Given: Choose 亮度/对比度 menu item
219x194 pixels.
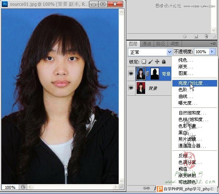Looking at the screenshot, I should pos(194,83).
